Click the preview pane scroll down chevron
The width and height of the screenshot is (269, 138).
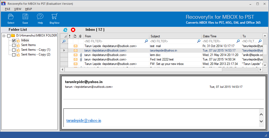(x=261, y=121)
